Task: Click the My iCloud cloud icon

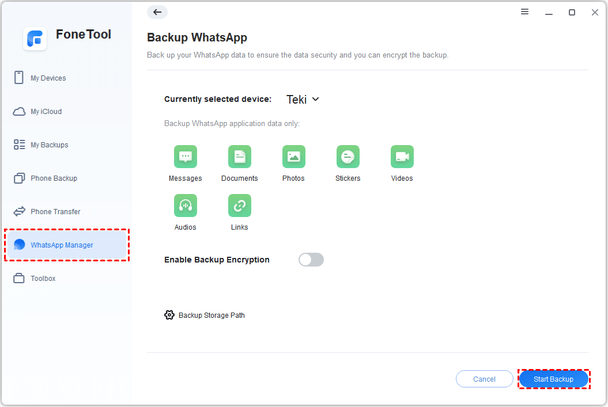Action: click(x=19, y=112)
